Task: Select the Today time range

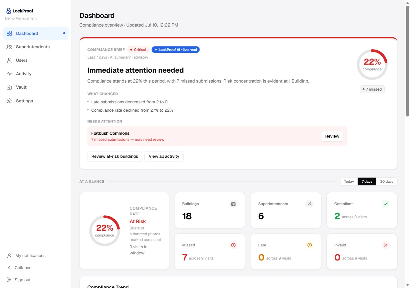Action: [x=349, y=181]
